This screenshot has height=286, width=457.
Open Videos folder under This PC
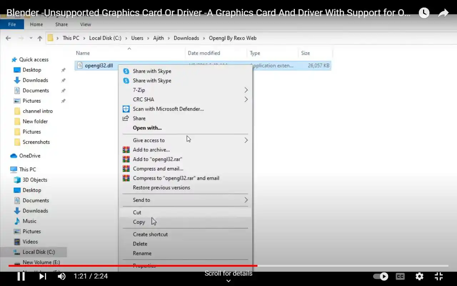pyautogui.click(x=30, y=242)
